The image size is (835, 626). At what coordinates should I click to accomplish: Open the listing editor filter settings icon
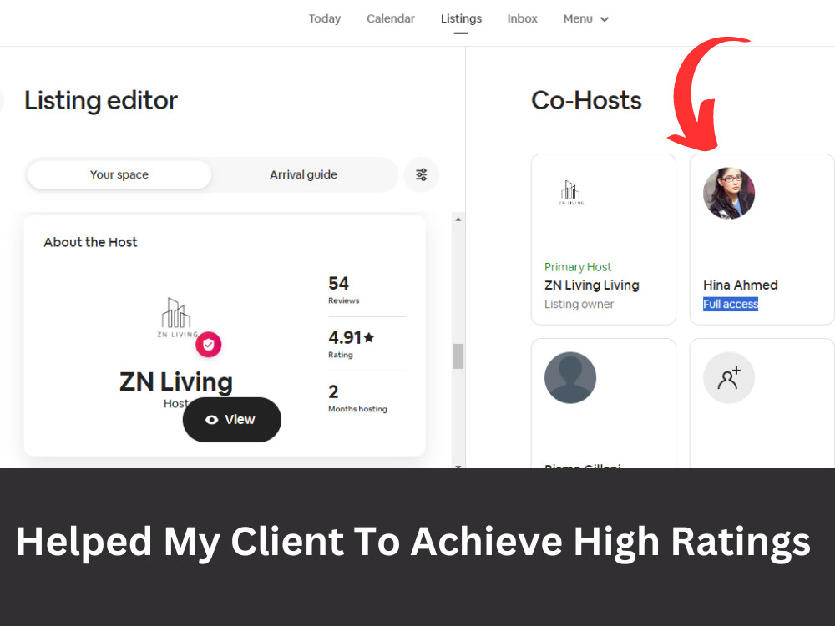point(421,174)
